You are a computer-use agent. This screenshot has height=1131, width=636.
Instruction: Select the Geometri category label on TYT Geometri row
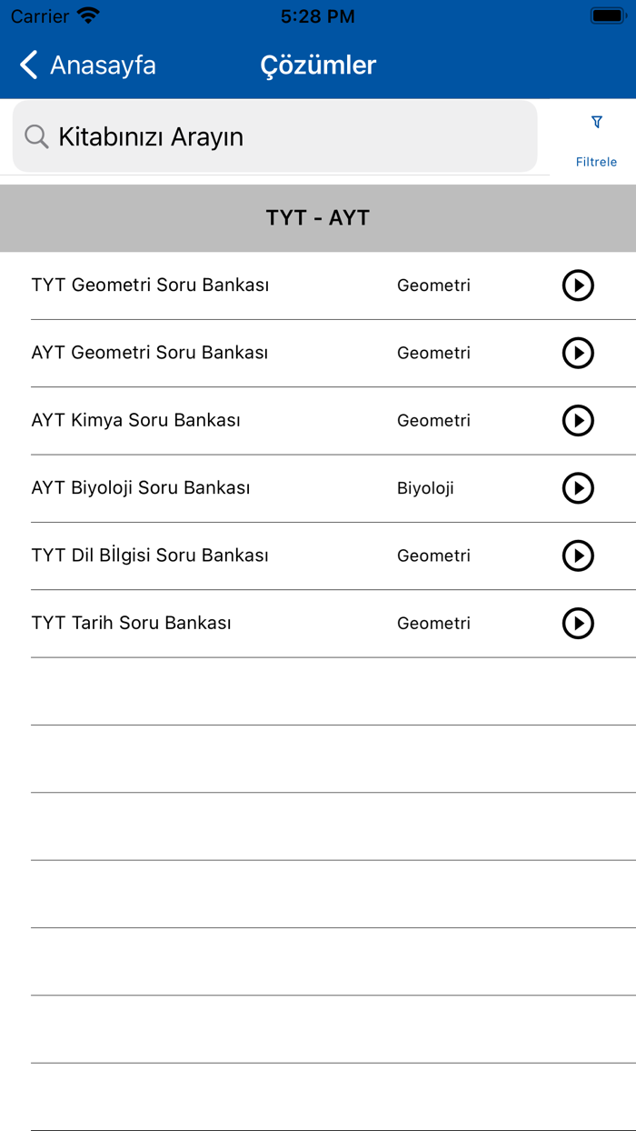click(433, 285)
